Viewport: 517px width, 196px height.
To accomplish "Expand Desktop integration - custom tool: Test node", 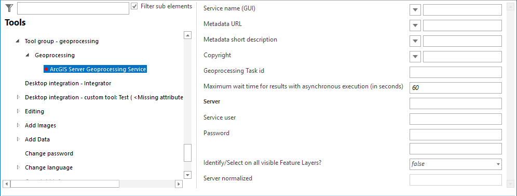I will (x=18, y=97).
